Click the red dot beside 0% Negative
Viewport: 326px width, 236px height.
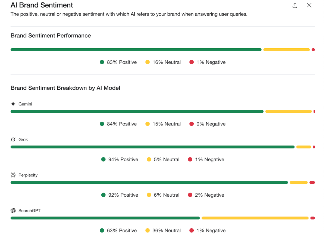[x=192, y=124]
